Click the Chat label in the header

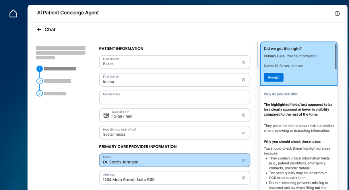click(50, 29)
